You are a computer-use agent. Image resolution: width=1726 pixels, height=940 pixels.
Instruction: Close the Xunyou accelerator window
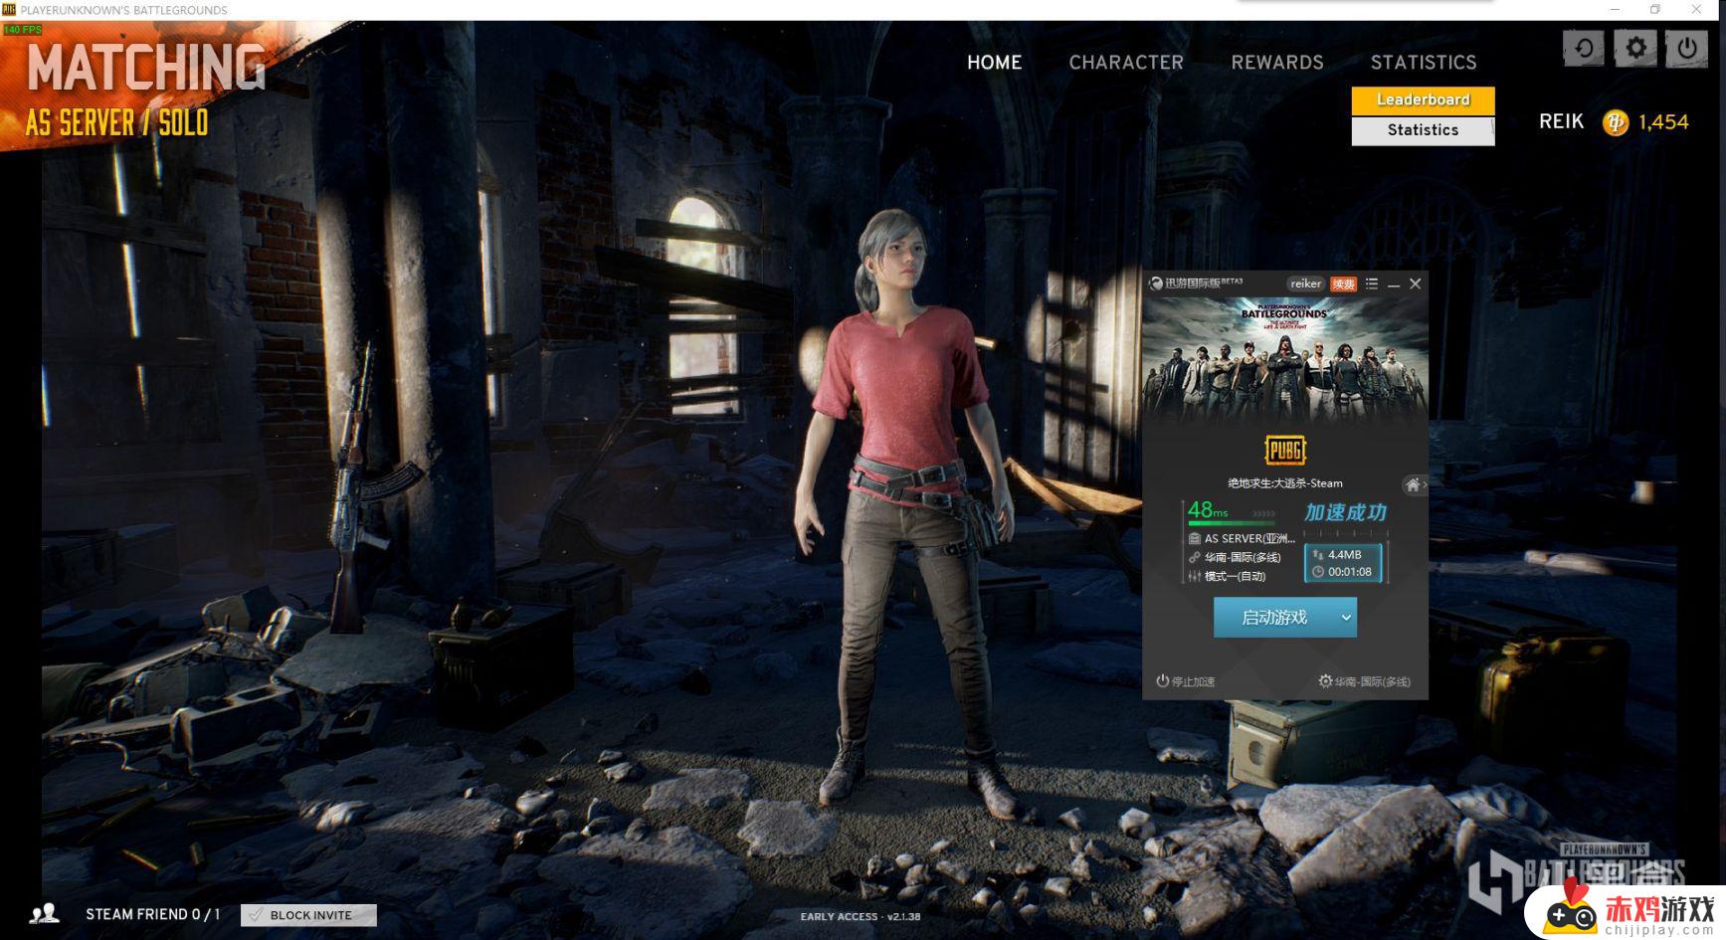(x=1415, y=283)
